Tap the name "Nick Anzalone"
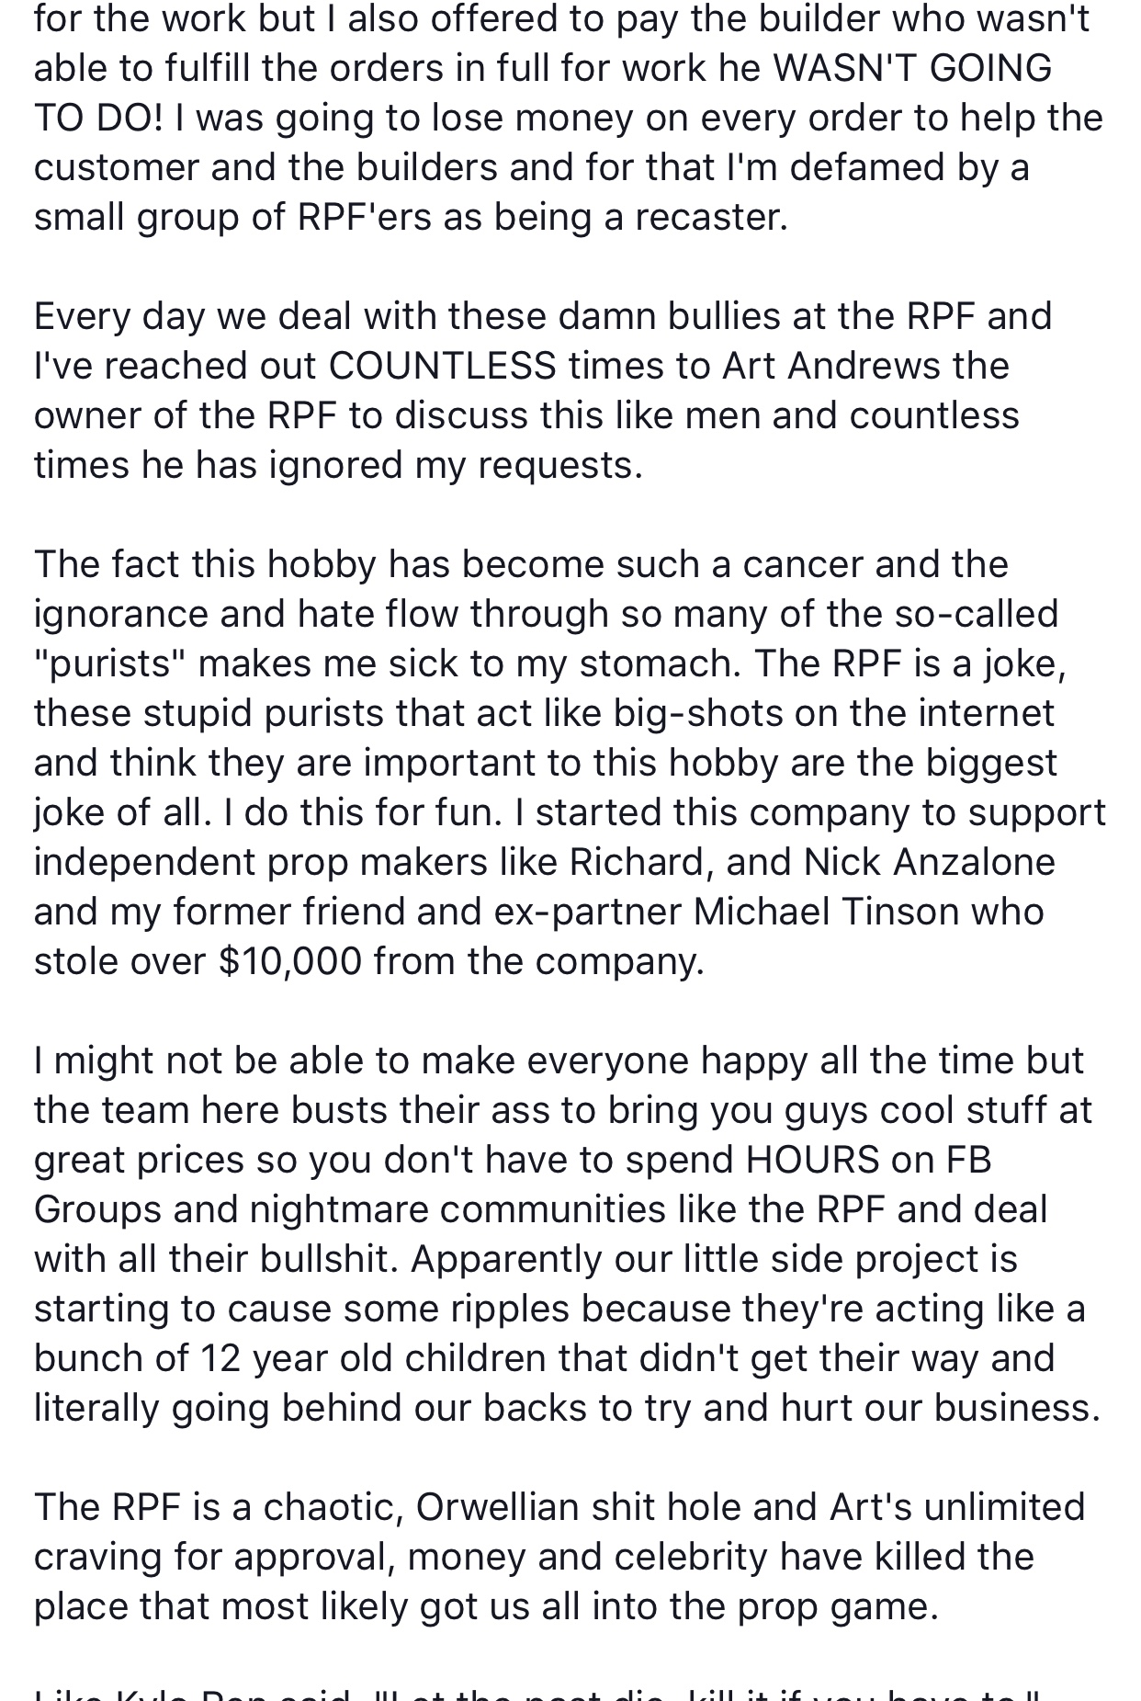The image size is (1141, 1701). [930, 862]
